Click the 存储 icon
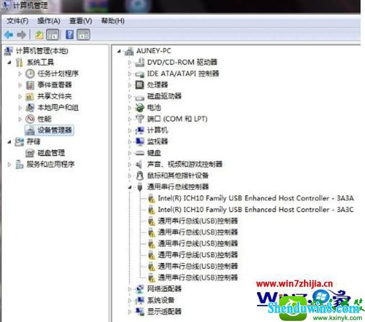Viewport: 365px width, 322px height. click(19, 141)
